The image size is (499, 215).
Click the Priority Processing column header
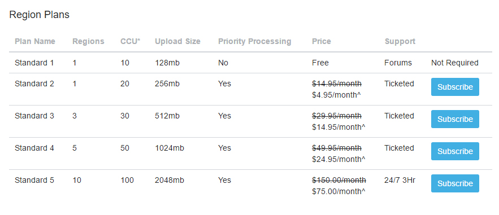click(x=255, y=42)
